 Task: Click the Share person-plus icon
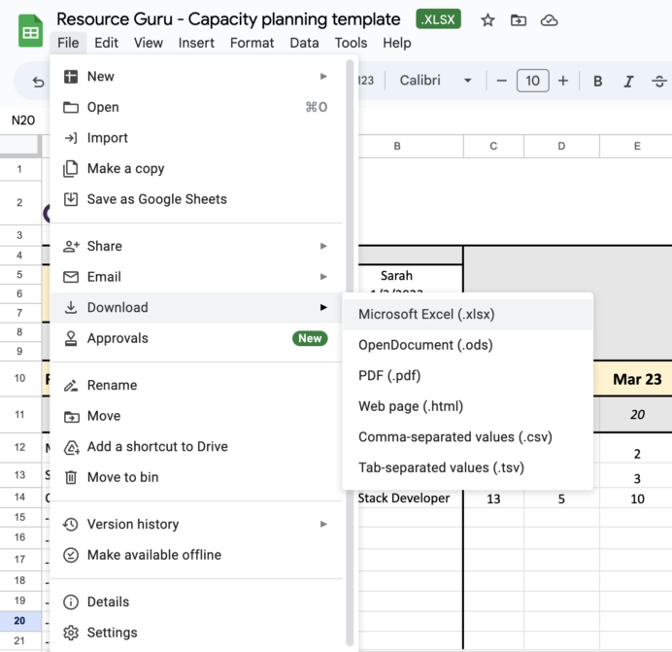pyautogui.click(x=71, y=246)
